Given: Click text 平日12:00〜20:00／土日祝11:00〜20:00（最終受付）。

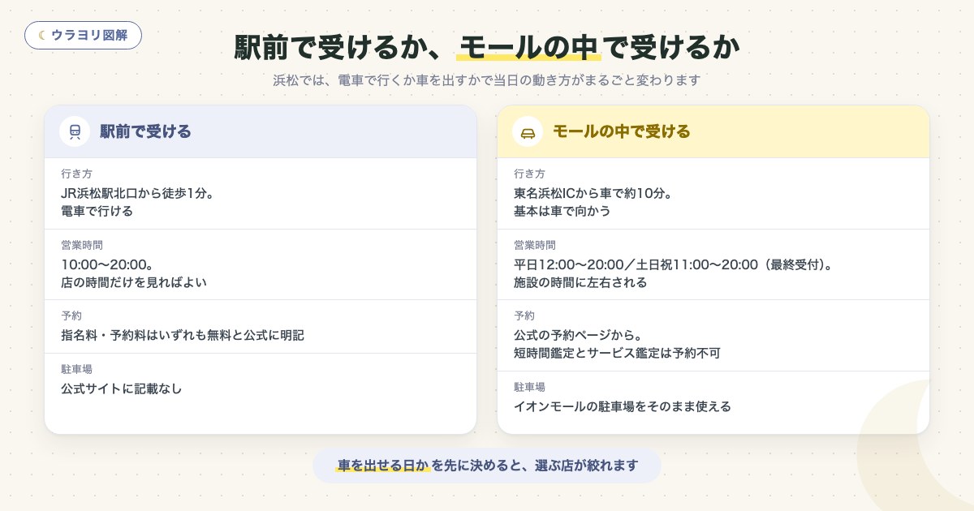Looking at the screenshot, I should click(x=674, y=264).
